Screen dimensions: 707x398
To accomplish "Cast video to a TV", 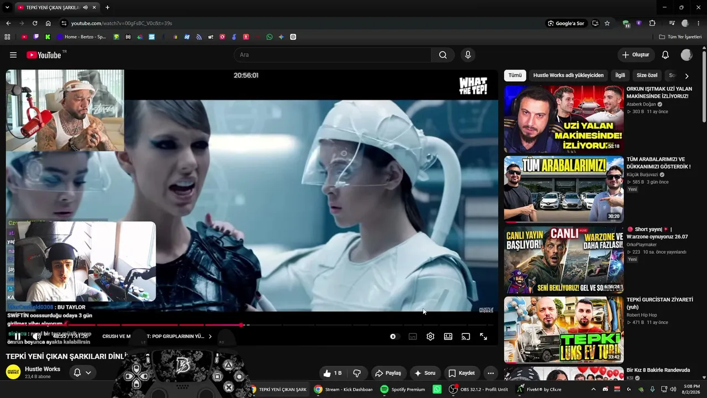I will pos(466,336).
